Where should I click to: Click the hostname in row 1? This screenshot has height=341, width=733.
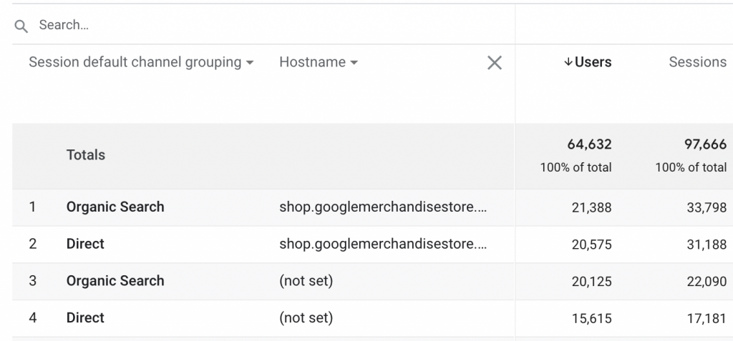[x=384, y=207]
